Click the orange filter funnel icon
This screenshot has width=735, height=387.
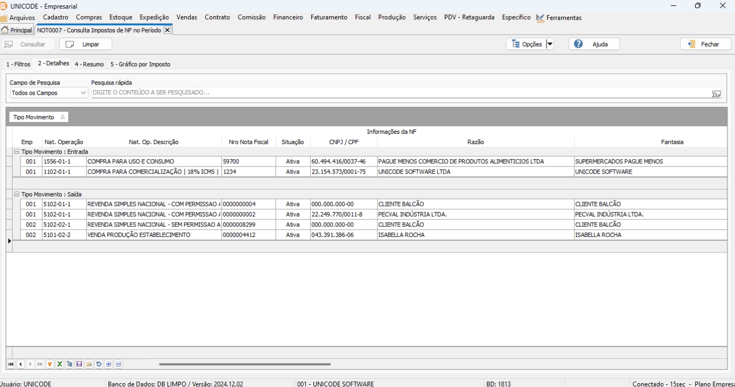click(x=50, y=364)
